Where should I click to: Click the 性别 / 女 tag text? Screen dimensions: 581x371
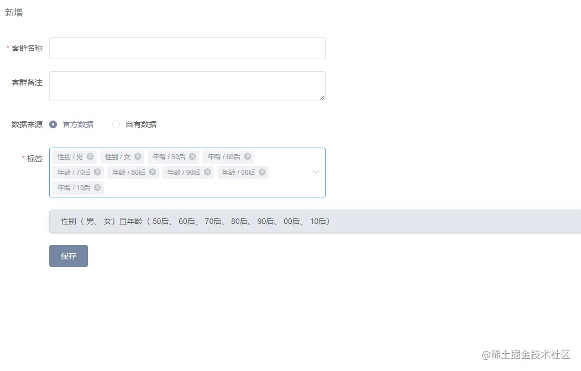(x=117, y=157)
